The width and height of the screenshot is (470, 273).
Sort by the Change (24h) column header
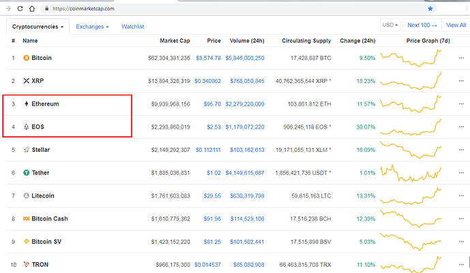pos(357,41)
